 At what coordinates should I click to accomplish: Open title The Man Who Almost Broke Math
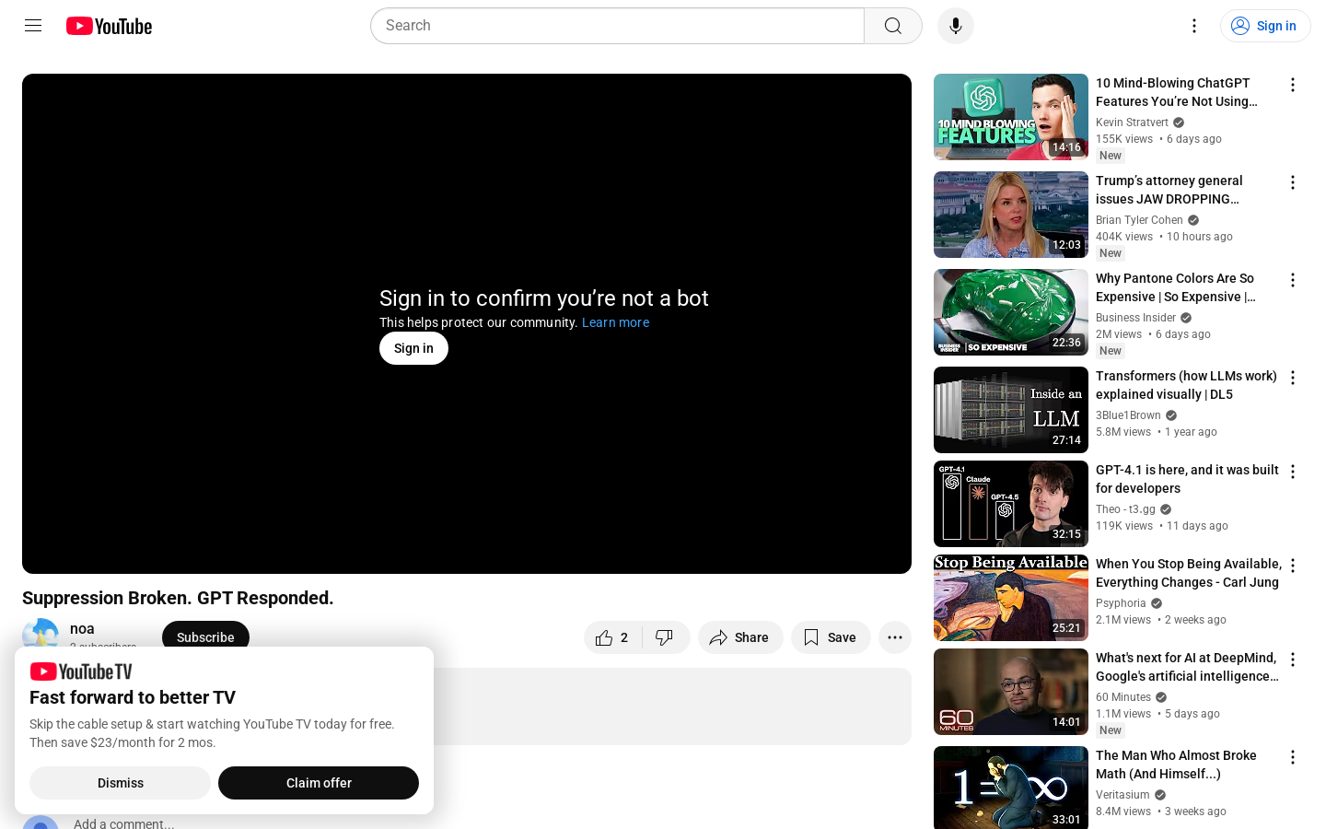tap(1176, 765)
